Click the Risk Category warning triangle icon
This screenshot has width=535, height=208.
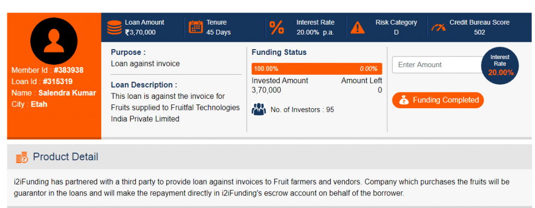coord(357,27)
